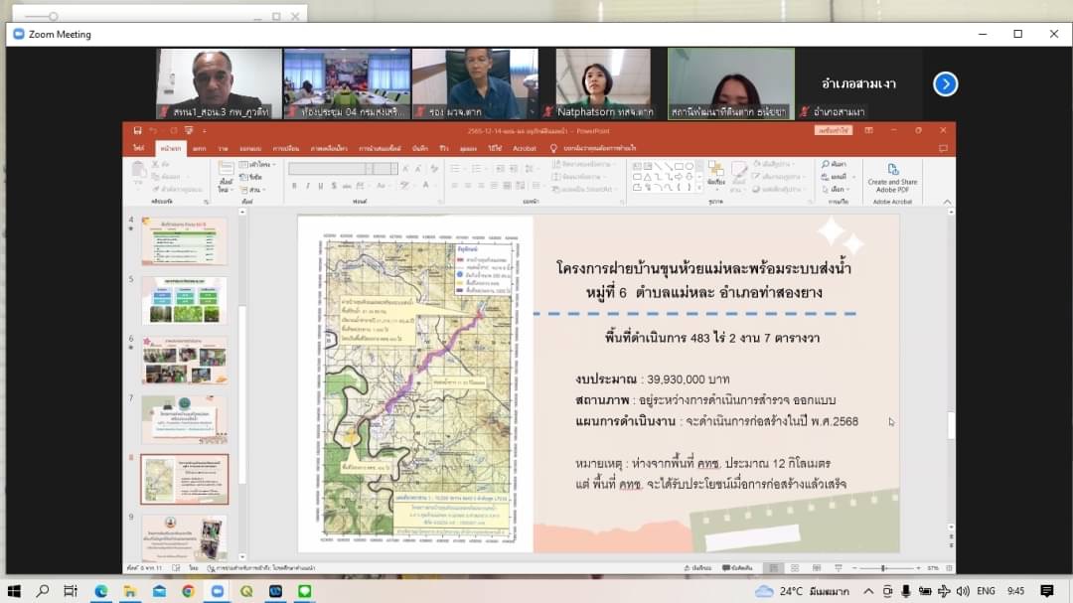Select the อำเภอสามเงา participant tile

[858, 83]
